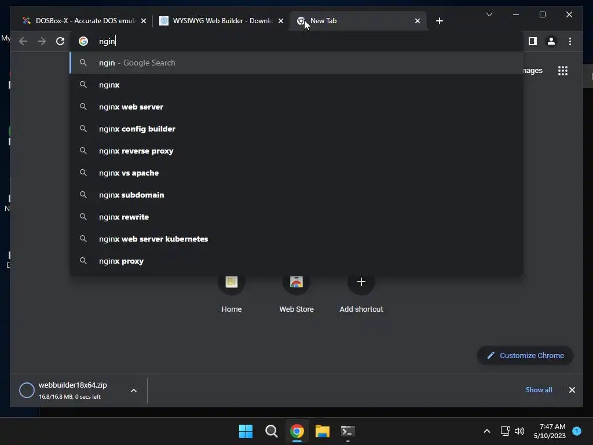Open the Google apps grid

coord(563,71)
